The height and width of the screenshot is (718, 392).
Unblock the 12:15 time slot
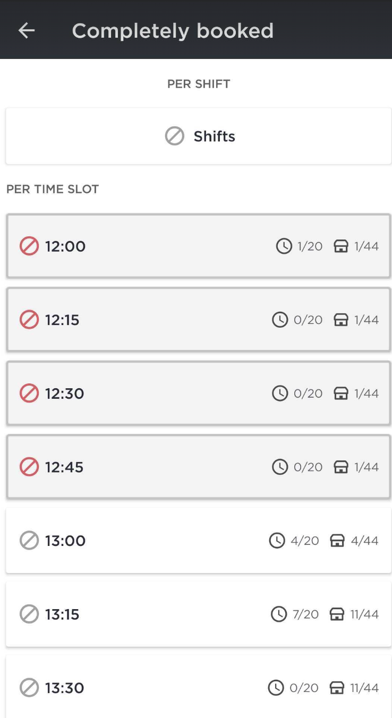29,320
